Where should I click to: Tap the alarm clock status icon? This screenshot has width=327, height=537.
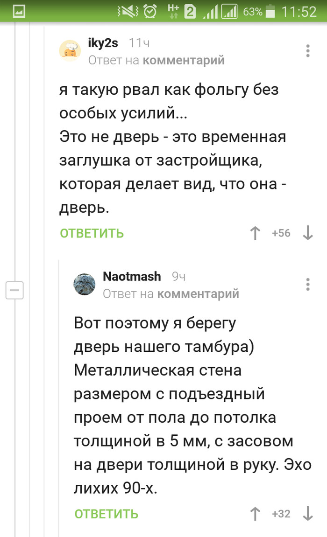pos(151,11)
